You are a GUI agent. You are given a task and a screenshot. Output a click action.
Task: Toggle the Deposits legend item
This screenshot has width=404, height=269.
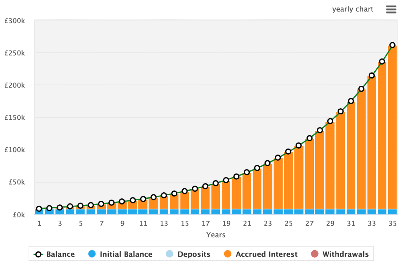tap(194, 254)
